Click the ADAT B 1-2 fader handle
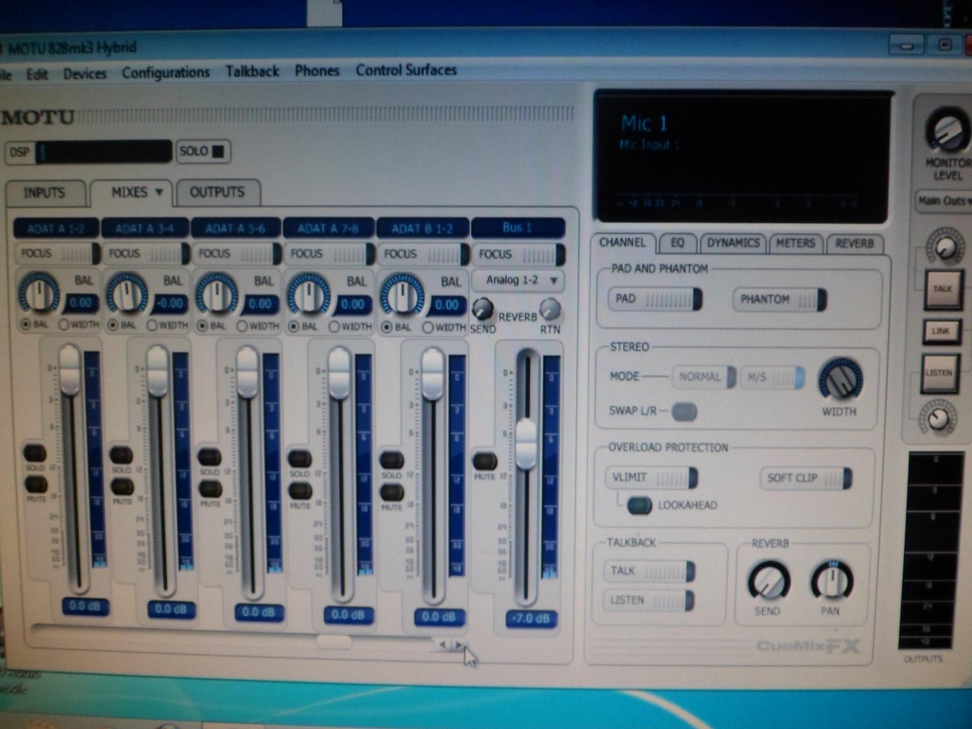This screenshot has width=972, height=729. click(433, 373)
